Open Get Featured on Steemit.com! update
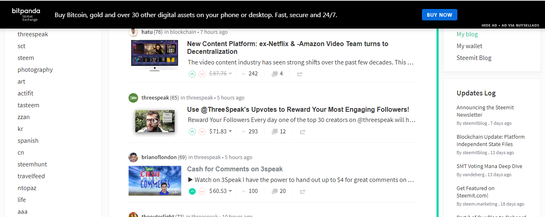This screenshot has width=545, height=217. click(x=475, y=192)
